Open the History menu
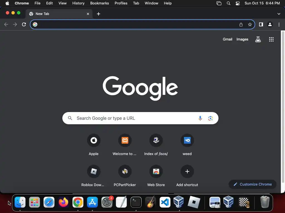Image resolution: width=285 pixels, height=213 pixels. [78, 3]
